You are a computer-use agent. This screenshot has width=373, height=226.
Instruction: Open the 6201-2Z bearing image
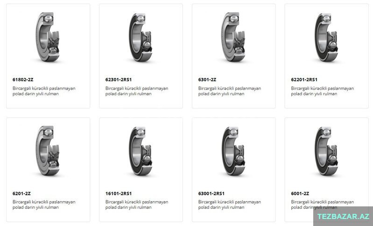pyautogui.click(x=48, y=150)
